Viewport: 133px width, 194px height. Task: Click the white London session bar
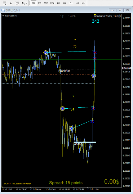[x=85, y=142]
